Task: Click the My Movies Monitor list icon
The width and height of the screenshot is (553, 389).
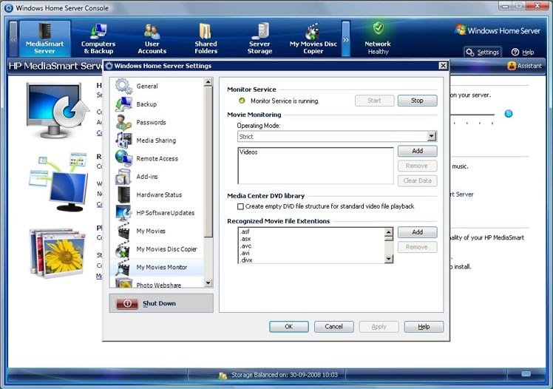Action: click(123, 267)
